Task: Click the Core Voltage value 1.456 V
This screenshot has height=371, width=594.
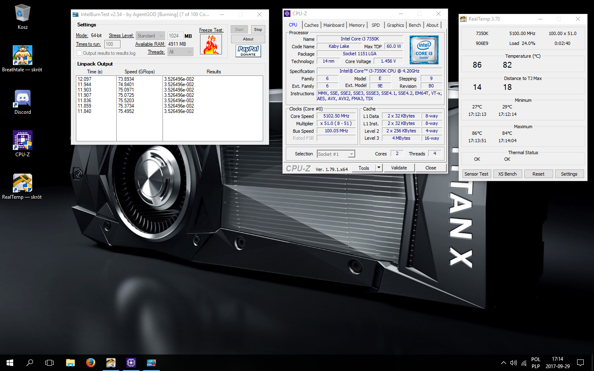Action: (388, 61)
